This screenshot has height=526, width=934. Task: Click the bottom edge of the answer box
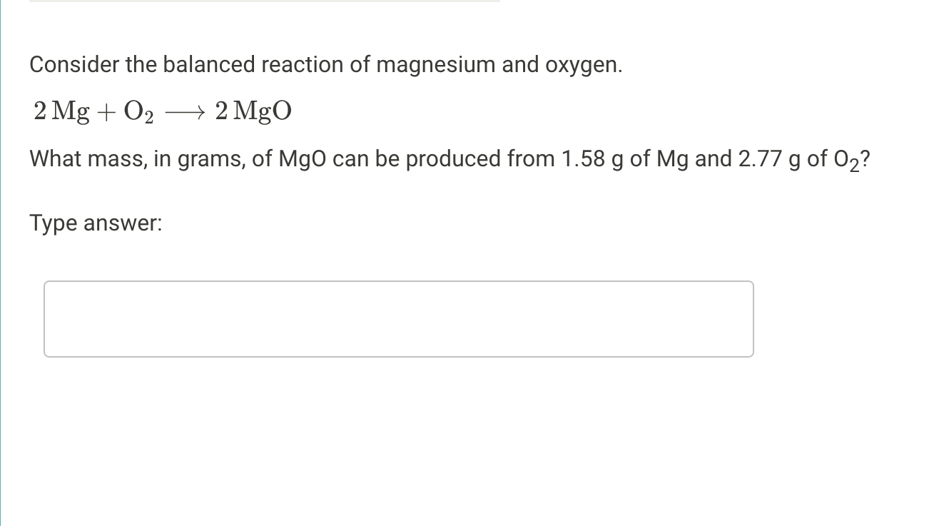tap(399, 355)
